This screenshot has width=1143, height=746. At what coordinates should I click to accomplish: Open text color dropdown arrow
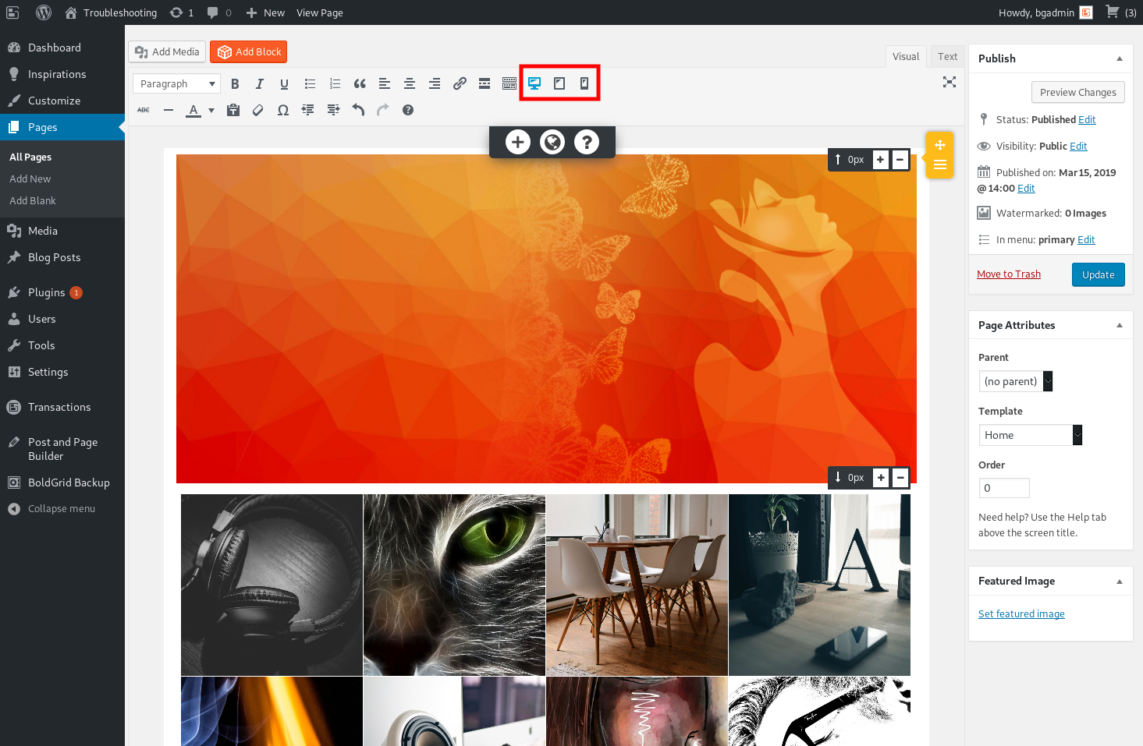coord(211,111)
